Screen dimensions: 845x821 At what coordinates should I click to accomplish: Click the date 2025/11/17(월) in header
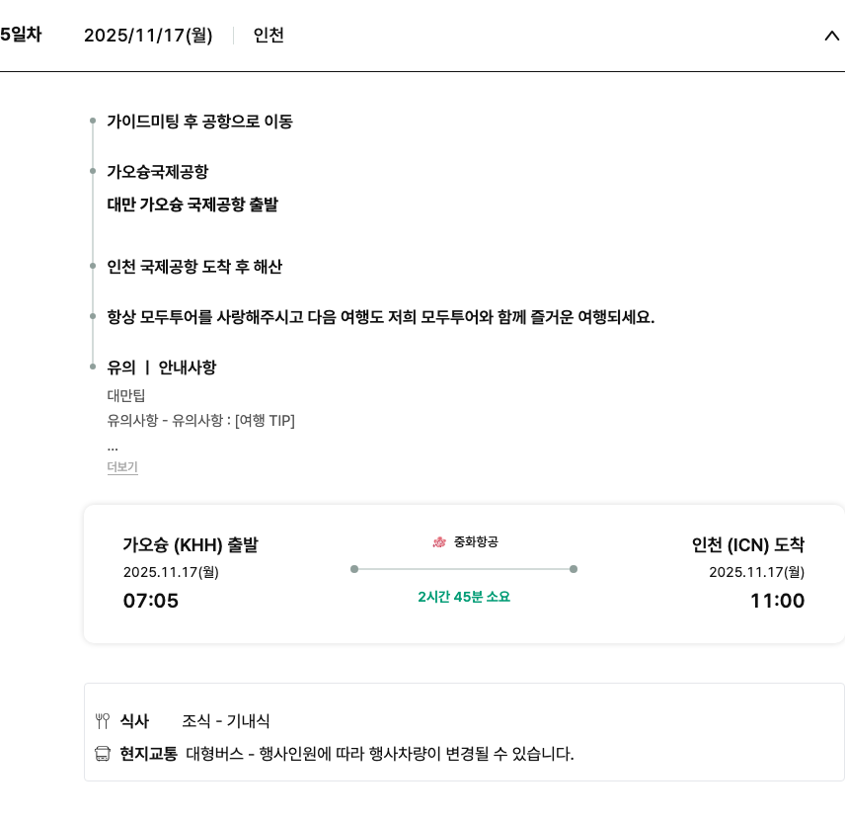coord(148,36)
